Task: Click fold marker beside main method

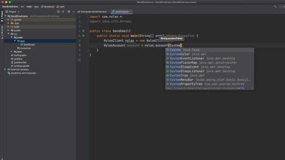Action: (88, 36)
